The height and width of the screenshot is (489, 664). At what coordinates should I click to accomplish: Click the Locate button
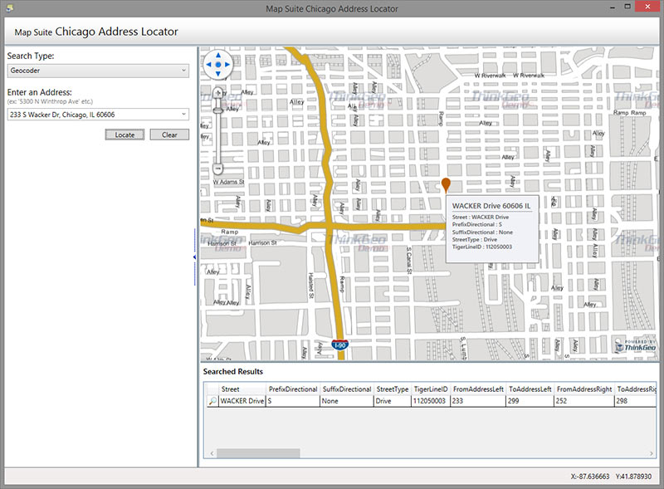[124, 134]
